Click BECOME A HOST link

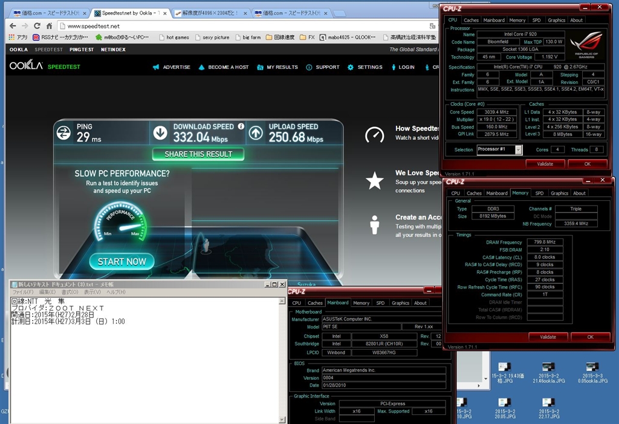pyautogui.click(x=224, y=67)
